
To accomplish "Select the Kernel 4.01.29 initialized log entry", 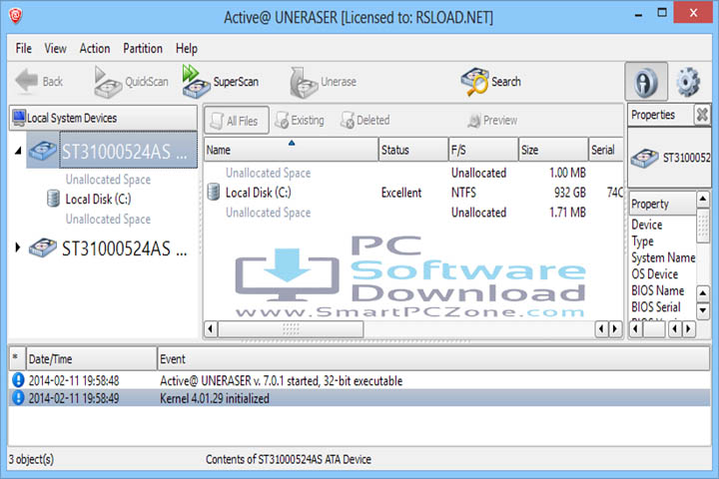I will pyautogui.click(x=359, y=398).
